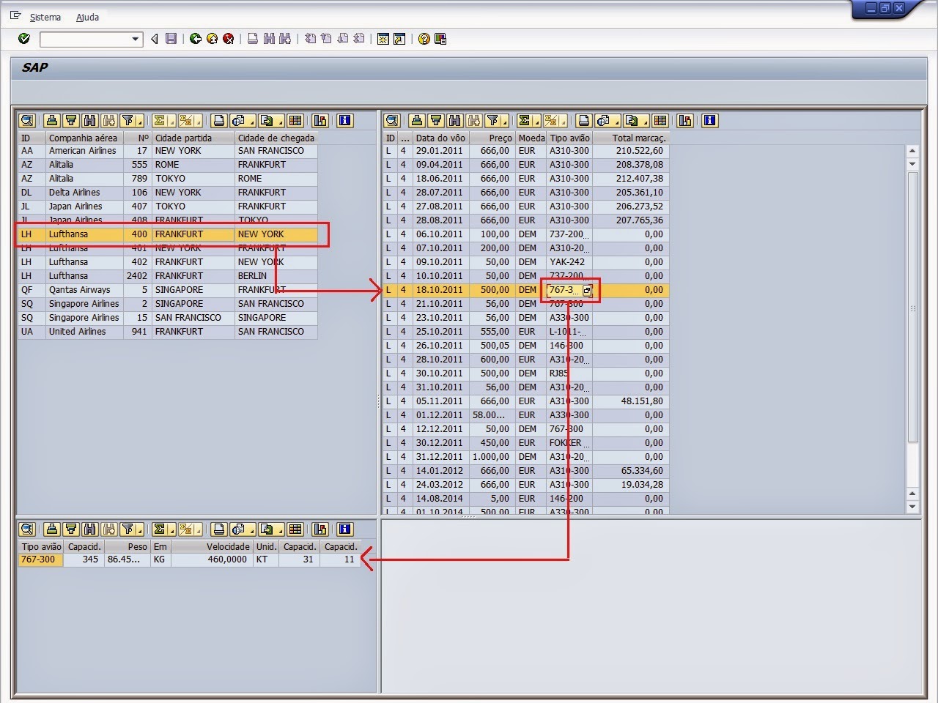Viewport: 938px width, 703px height.
Task: Open the command field dropdown arrow
Action: click(x=133, y=40)
